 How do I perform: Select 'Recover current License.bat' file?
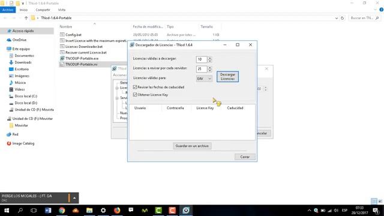pyautogui.click(x=86, y=52)
